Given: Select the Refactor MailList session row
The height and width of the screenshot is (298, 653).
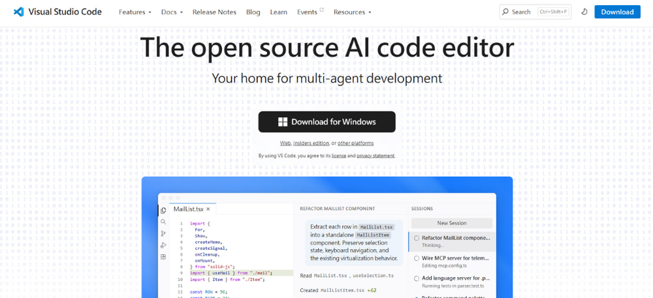Looking at the screenshot, I should (x=453, y=241).
